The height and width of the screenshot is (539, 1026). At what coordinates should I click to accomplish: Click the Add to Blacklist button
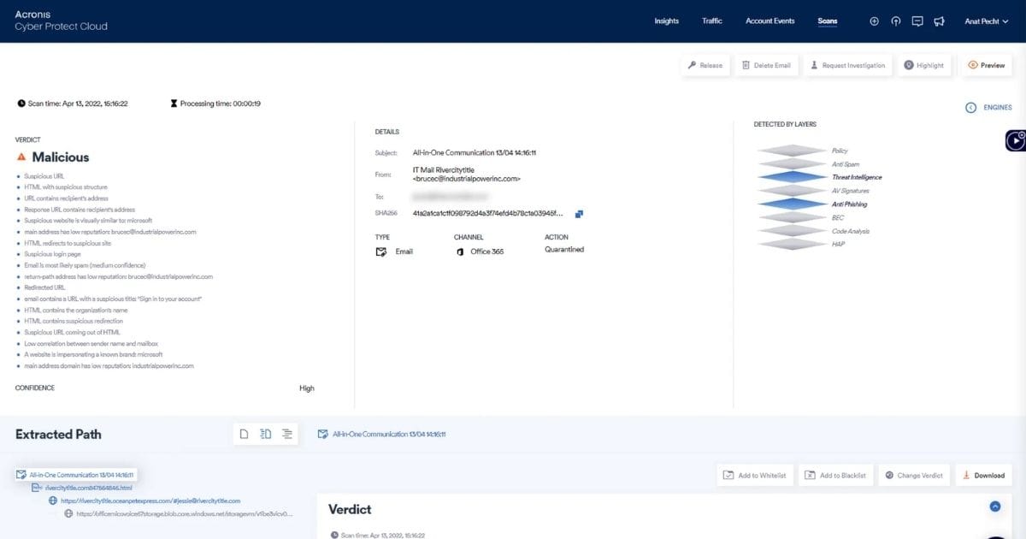tap(835, 476)
